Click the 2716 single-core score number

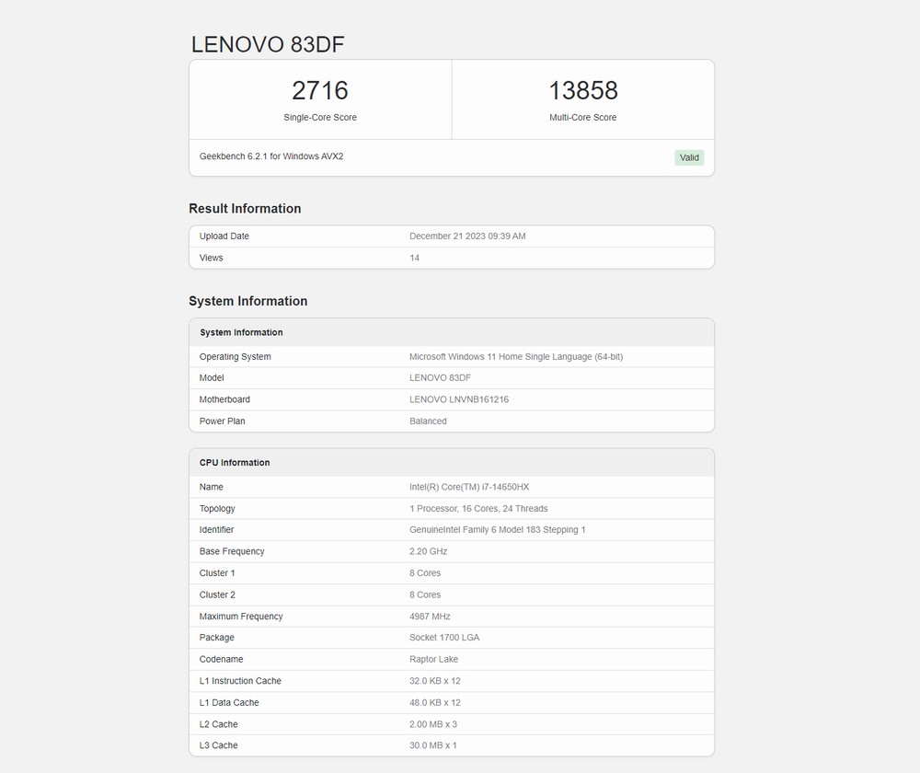[320, 90]
